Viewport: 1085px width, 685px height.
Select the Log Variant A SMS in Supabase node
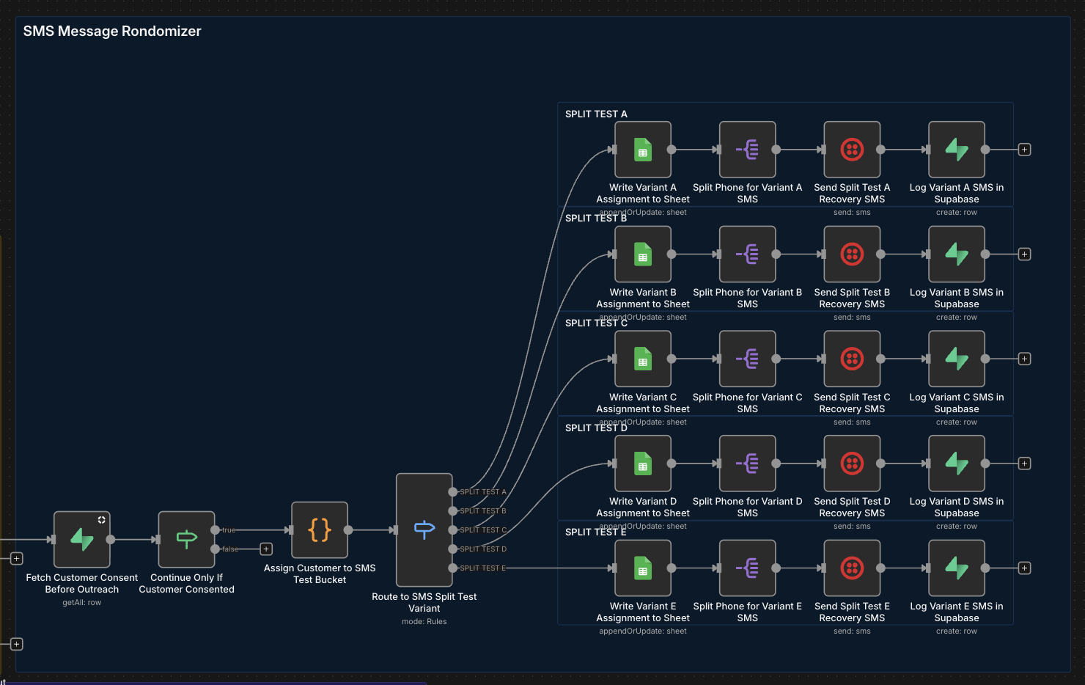[957, 150]
